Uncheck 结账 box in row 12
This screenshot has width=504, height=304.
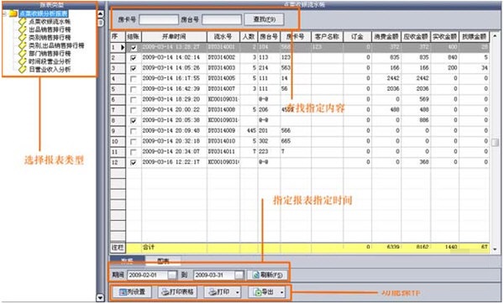[134, 163]
